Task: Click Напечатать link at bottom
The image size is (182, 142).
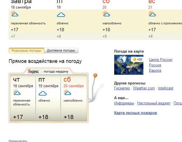Action: point(18,141)
